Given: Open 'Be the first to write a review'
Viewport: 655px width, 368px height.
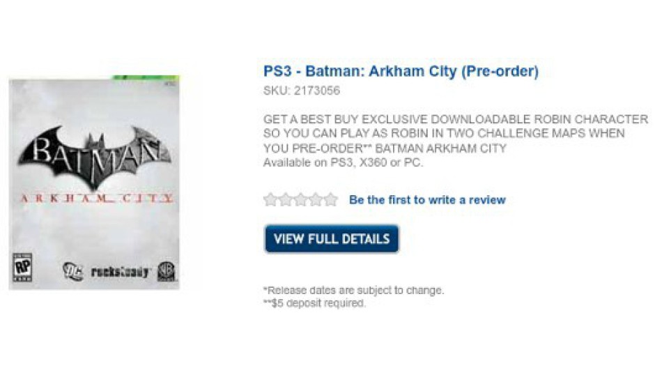Looking at the screenshot, I should 427,200.
